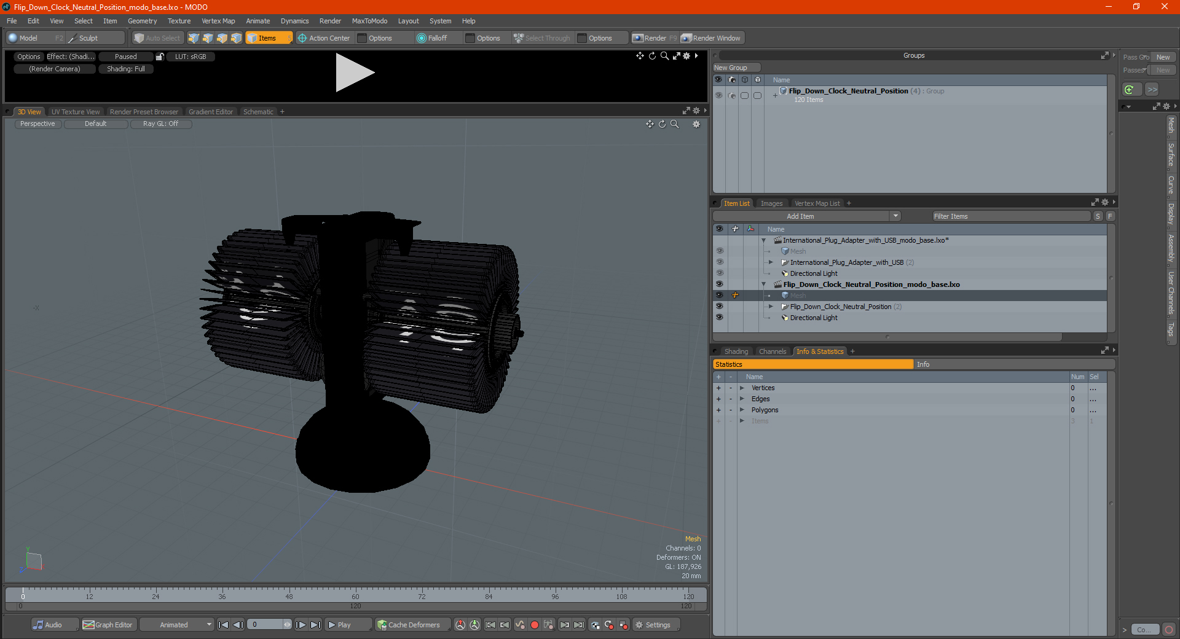Click the green add pass icon
Screen dimensions: 1180x639
coord(1130,90)
